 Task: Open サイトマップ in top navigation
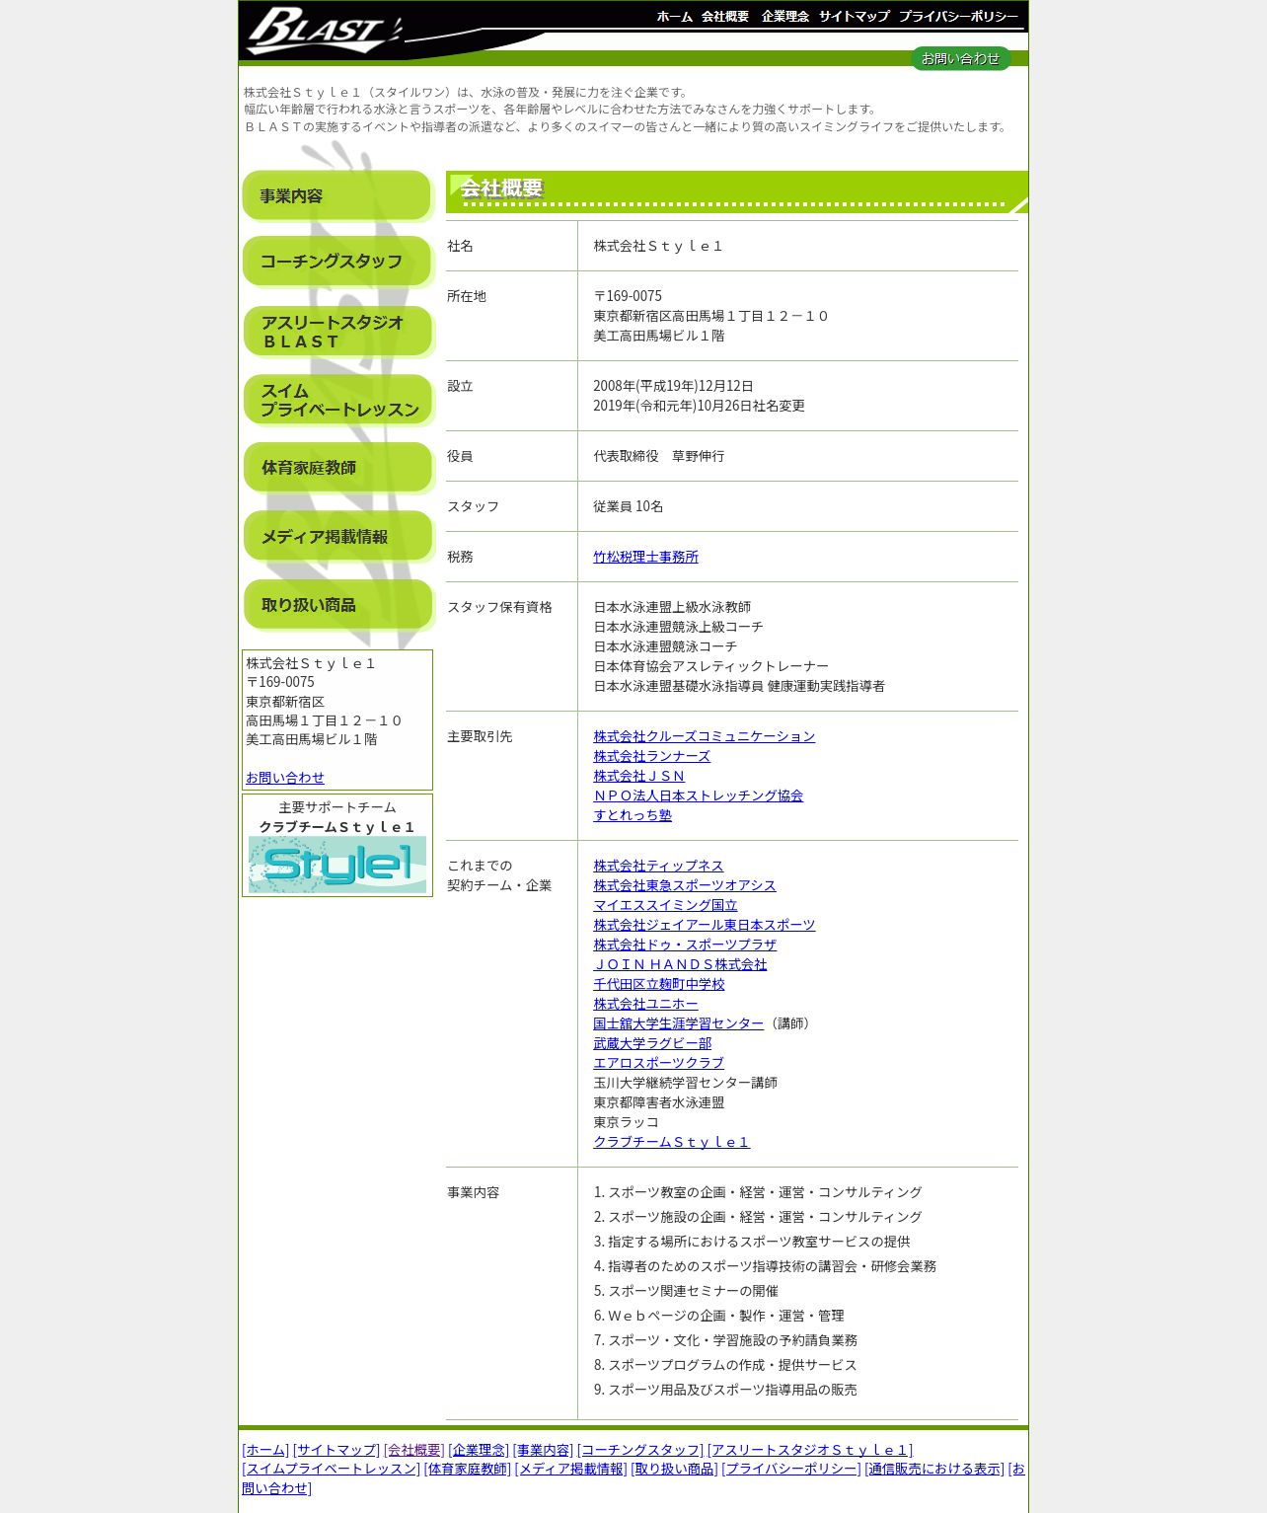click(855, 17)
